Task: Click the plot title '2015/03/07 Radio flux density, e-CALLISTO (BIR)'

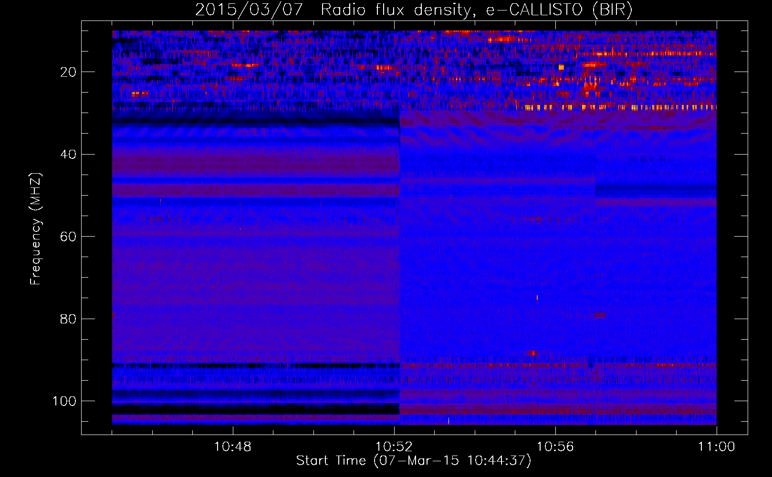Action: 414,10
